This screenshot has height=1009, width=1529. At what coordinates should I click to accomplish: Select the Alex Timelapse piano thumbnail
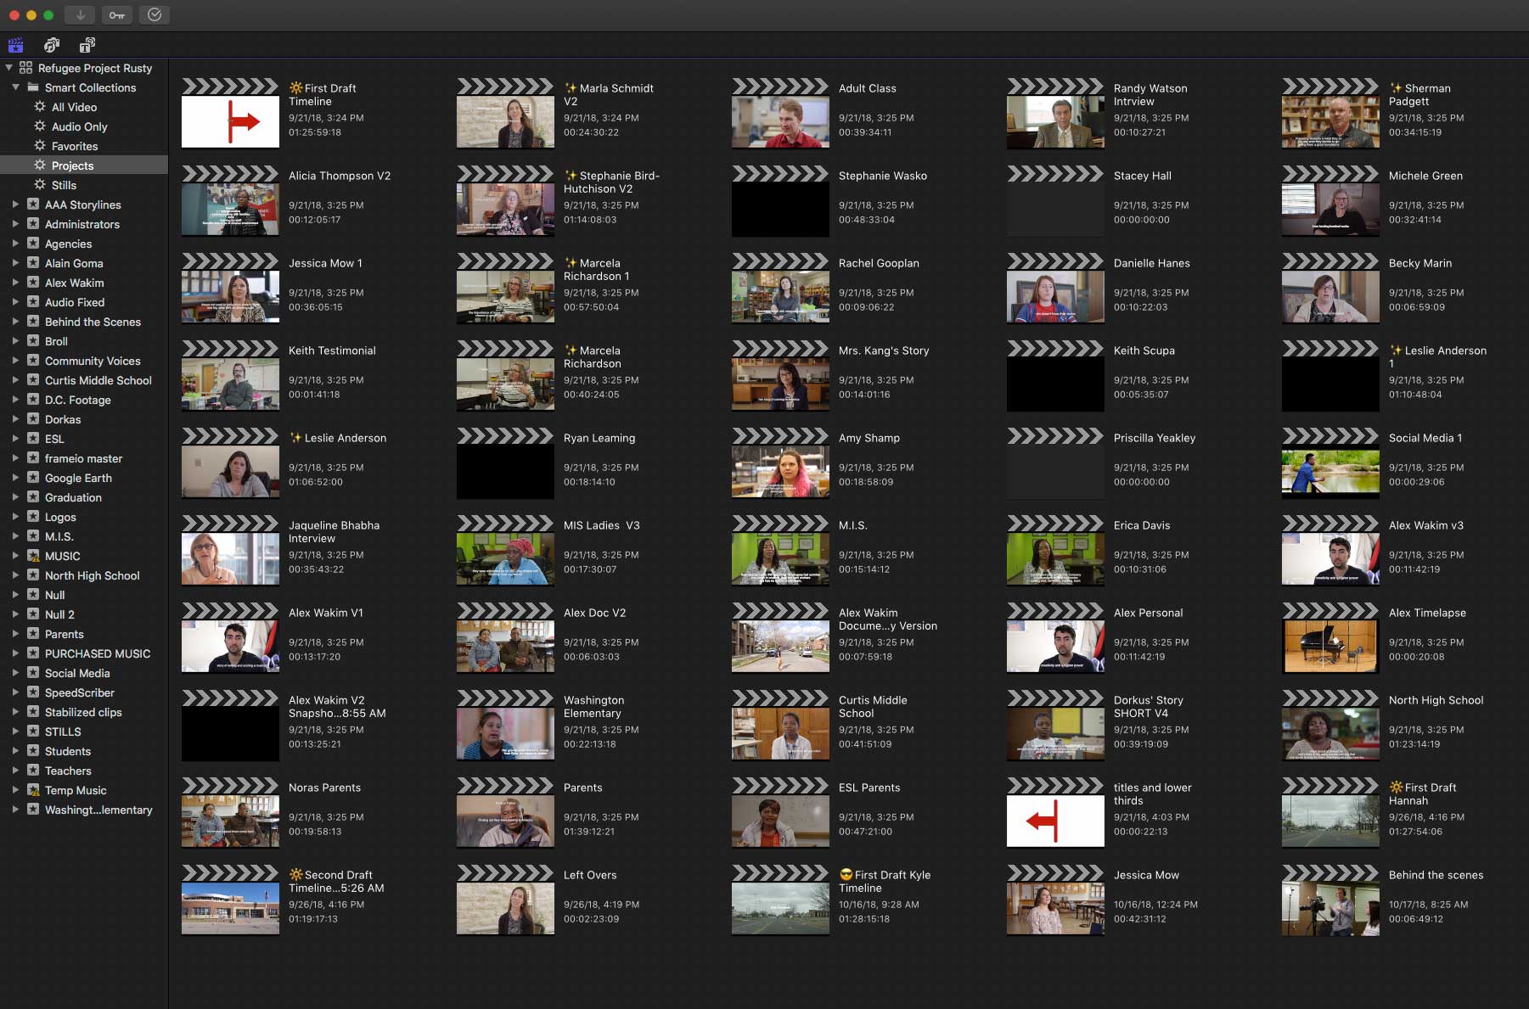pyautogui.click(x=1330, y=637)
